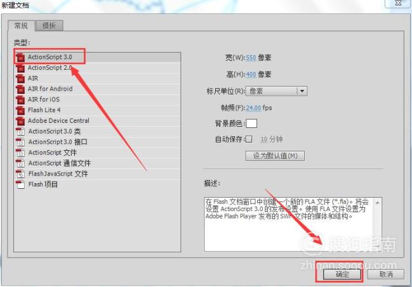The height and width of the screenshot is (287, 412).
Task: Choose AIR for Android type
Action: click(x=97, y=89)
